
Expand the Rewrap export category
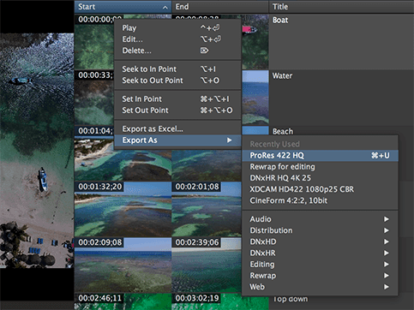[320, 276]
